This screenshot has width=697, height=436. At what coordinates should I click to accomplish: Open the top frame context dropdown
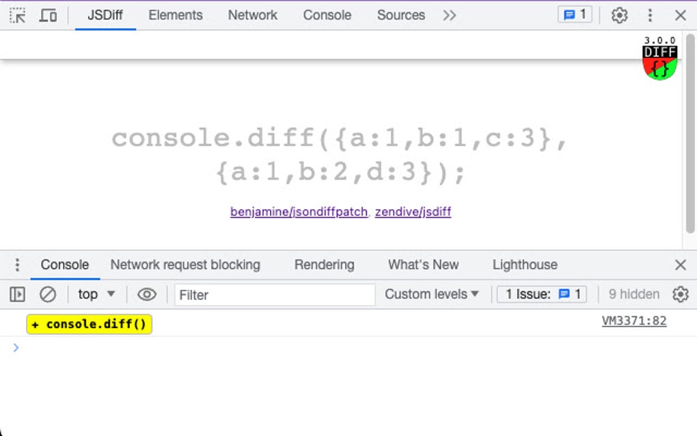96,294
